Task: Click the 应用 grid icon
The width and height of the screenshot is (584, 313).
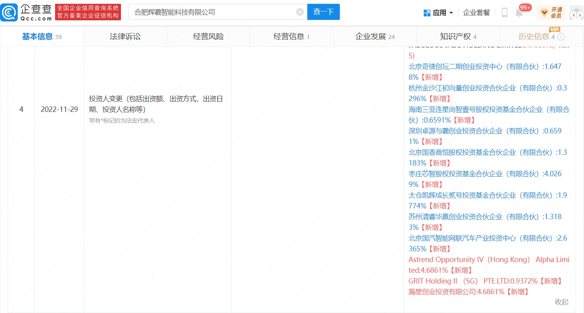Action: pos(427,13)
